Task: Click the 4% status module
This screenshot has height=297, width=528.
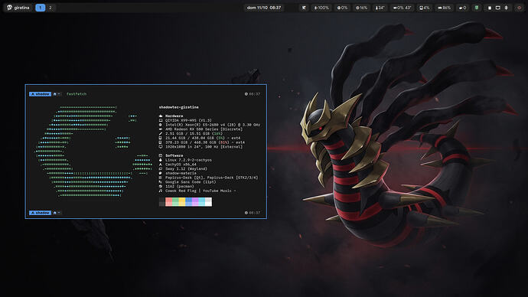Action: (x=424, y=8)
